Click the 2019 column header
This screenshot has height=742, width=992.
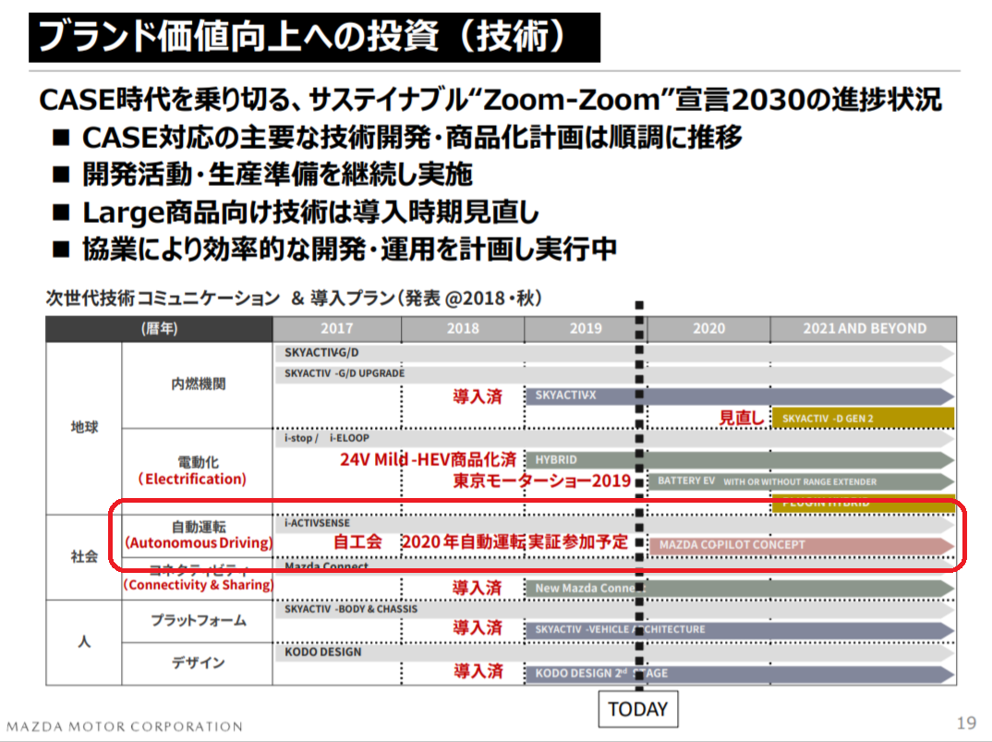[586, 329]
